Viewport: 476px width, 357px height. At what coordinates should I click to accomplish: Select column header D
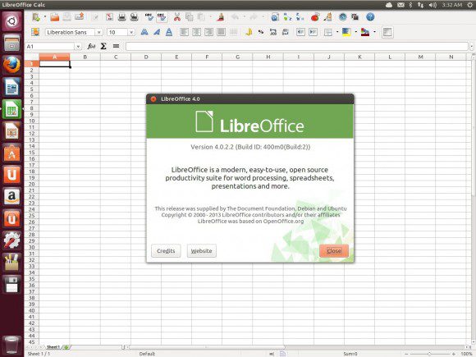pyautogui.click(x=146, y=57)
